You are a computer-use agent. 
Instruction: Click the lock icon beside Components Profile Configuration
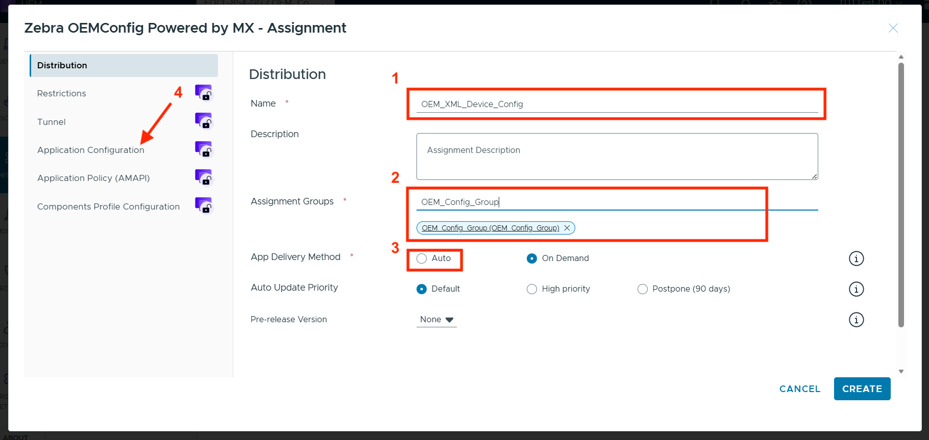point(204,206)
